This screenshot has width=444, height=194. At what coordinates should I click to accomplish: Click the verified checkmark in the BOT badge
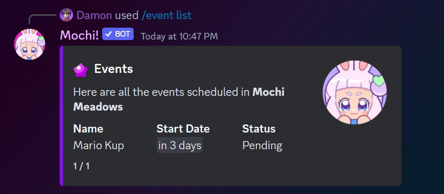point(108,34)
